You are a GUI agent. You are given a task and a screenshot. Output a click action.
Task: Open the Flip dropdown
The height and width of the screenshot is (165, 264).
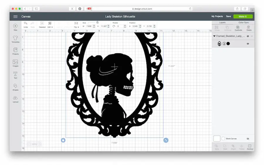76,24
